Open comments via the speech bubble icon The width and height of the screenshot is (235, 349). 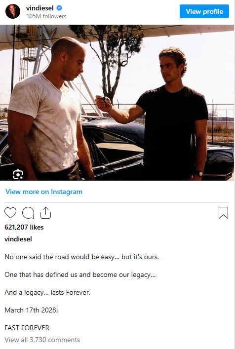(x=28, y=213)
